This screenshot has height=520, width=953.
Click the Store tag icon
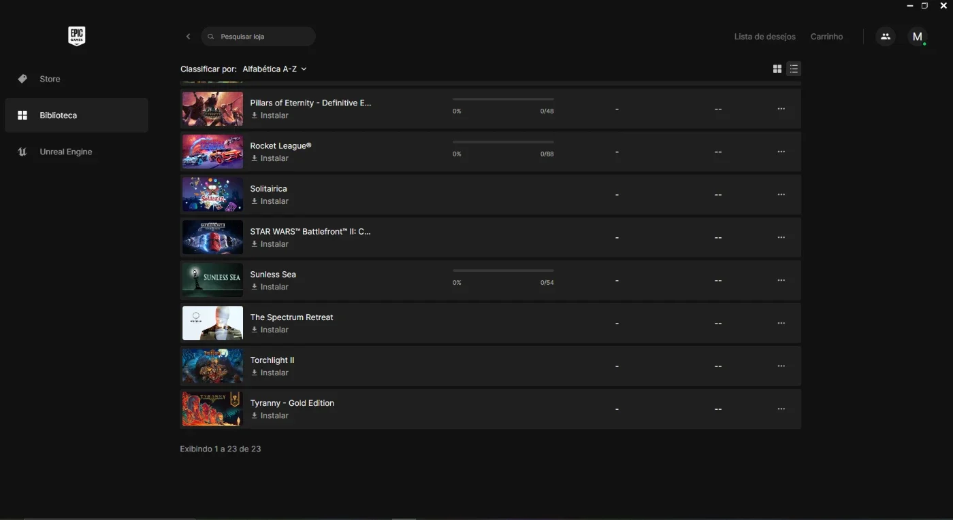22,79
